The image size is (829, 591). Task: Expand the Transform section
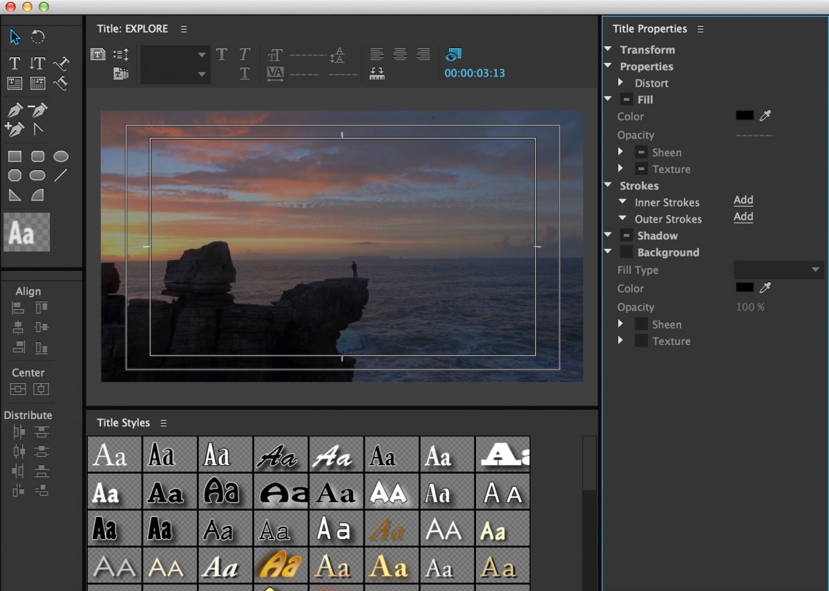point(608,49)
